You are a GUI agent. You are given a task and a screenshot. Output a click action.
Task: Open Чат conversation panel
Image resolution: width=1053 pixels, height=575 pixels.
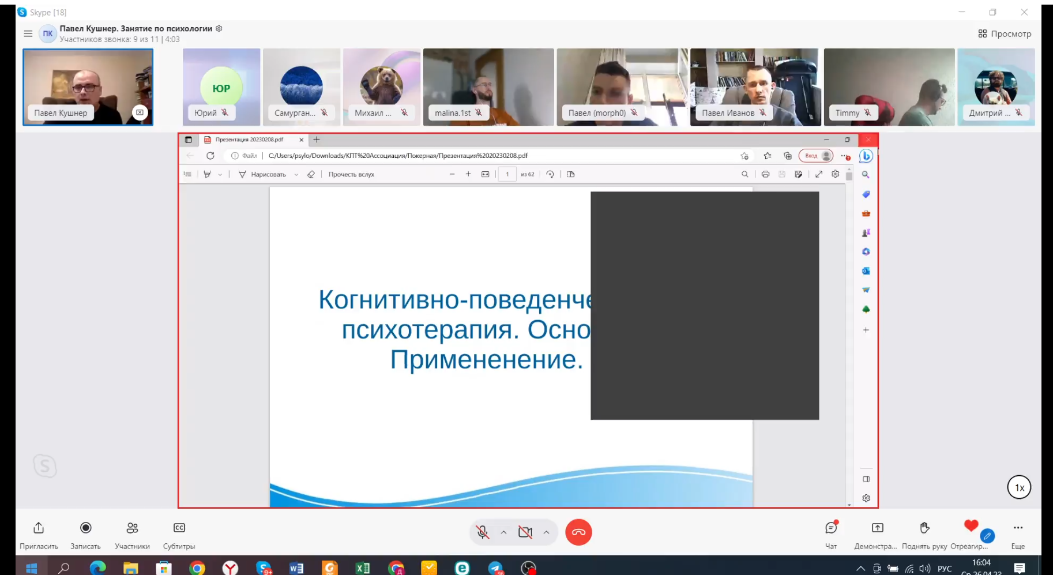831,528
